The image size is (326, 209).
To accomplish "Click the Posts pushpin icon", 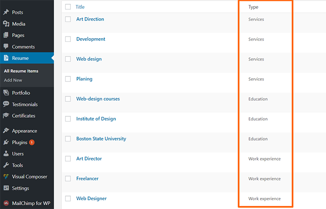I will click(x=6, y=12).
